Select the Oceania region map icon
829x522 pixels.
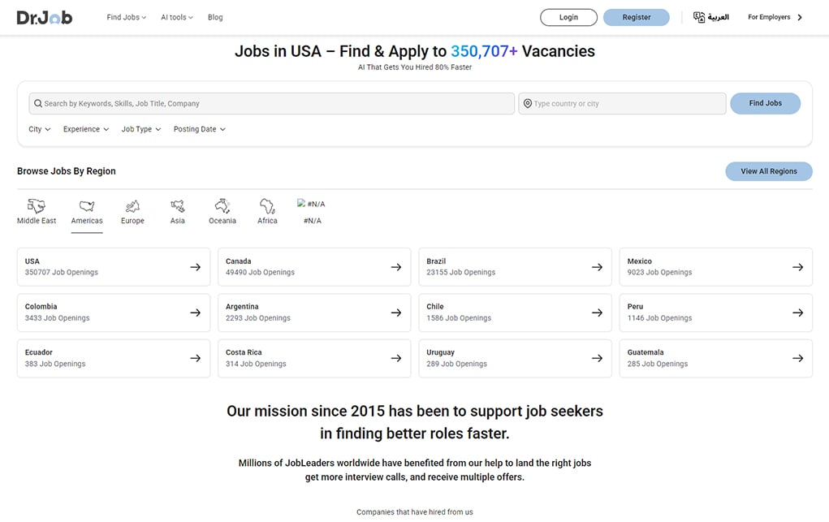point(222,206)
